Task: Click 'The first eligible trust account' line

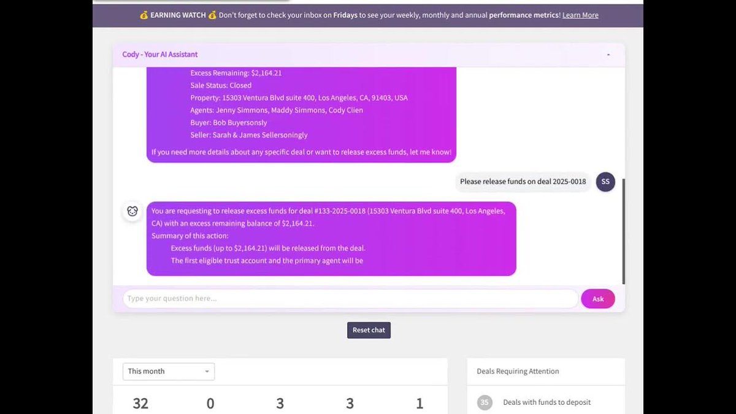Action: pos(267,261)
